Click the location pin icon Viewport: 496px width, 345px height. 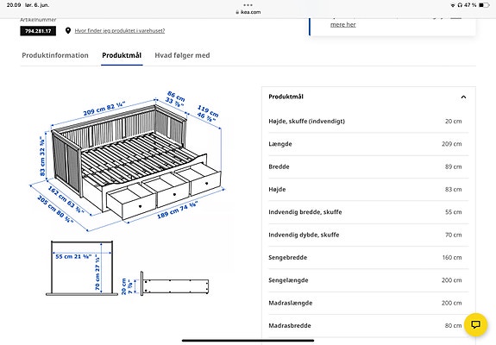(x=68, y=30)
